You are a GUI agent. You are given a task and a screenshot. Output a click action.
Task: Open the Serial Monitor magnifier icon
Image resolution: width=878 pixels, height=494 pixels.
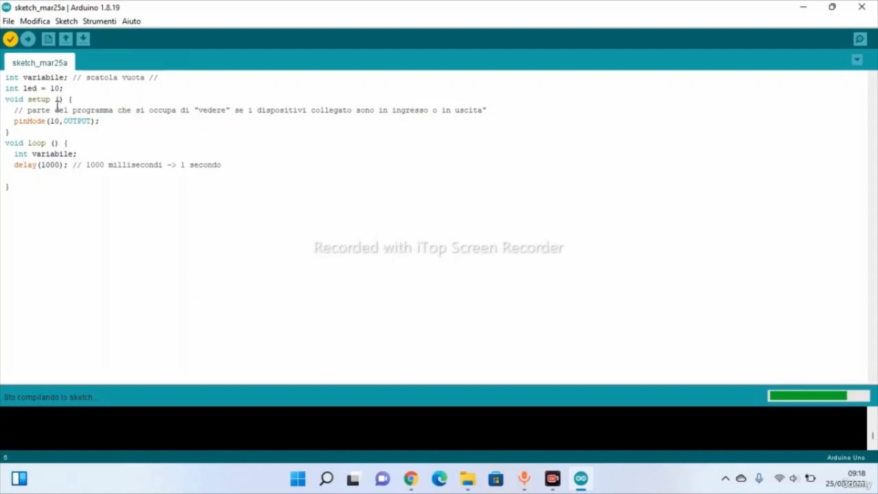coord(860,39)
